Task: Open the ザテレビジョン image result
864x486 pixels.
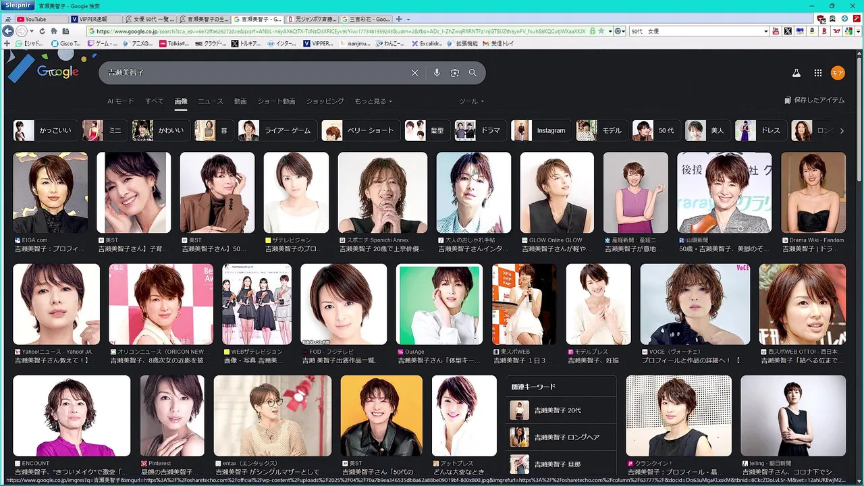Action: pyautogui.click(x=296, y=192)
